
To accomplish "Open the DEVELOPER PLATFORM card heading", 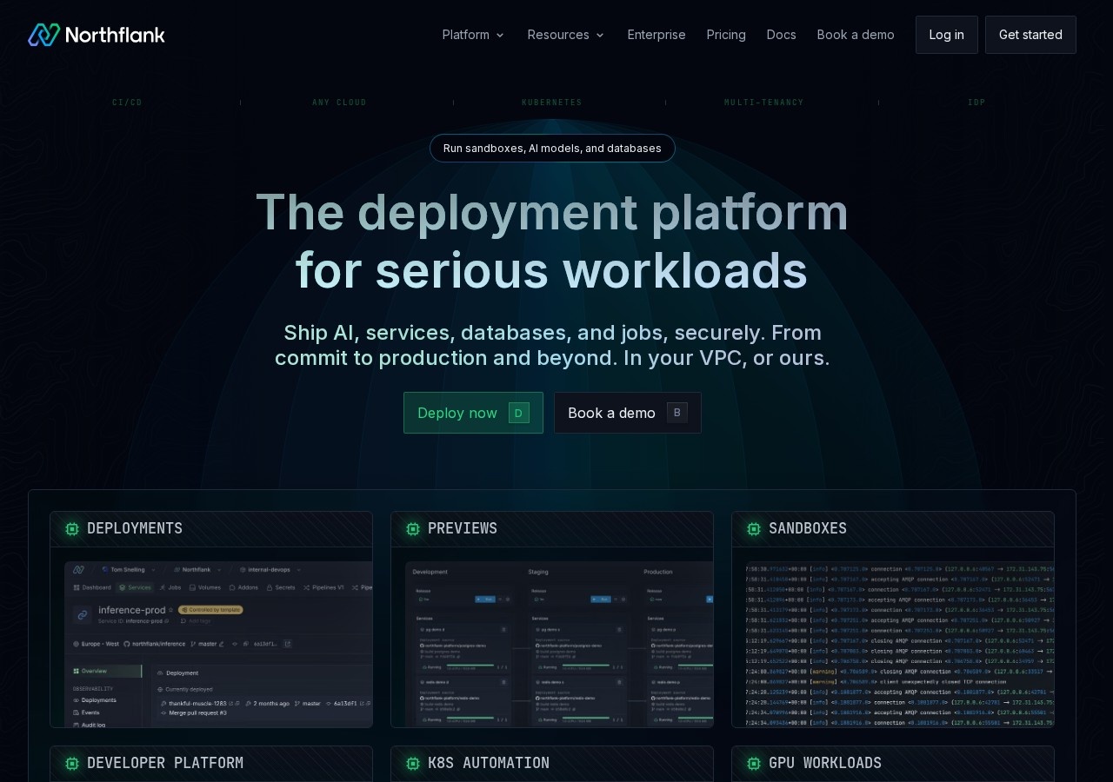I will [x=165, y=763].
